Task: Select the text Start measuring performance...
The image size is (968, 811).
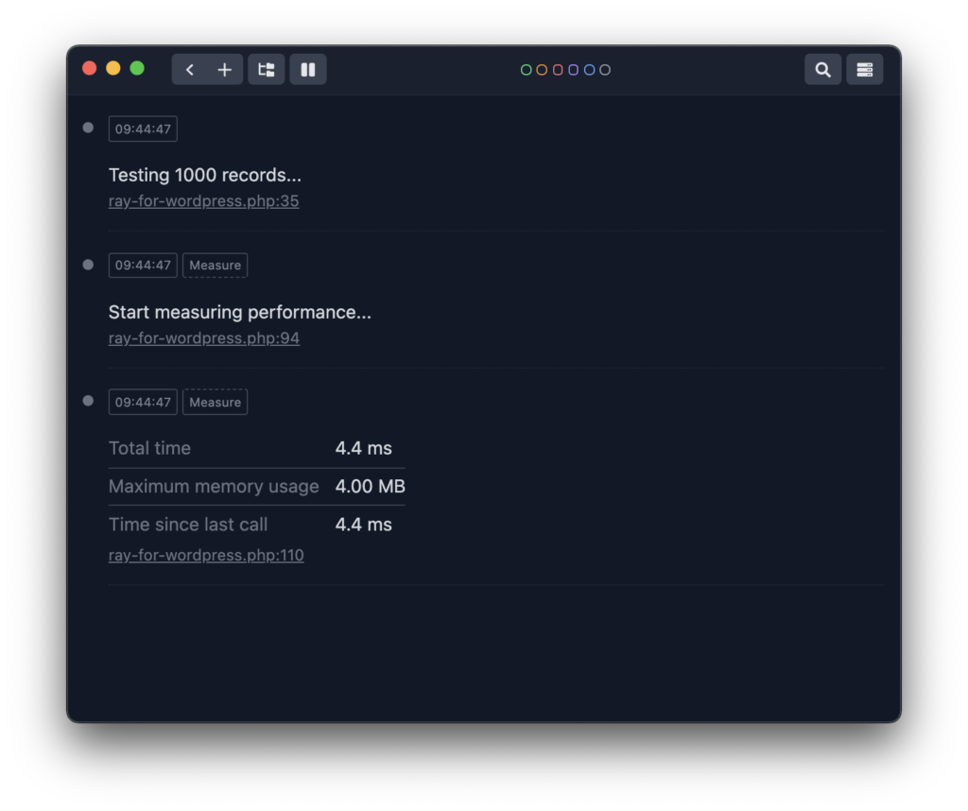Action: coord(240,312)
